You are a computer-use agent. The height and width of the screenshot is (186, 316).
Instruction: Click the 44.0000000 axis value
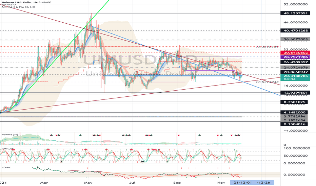click(x=295, y=22)
